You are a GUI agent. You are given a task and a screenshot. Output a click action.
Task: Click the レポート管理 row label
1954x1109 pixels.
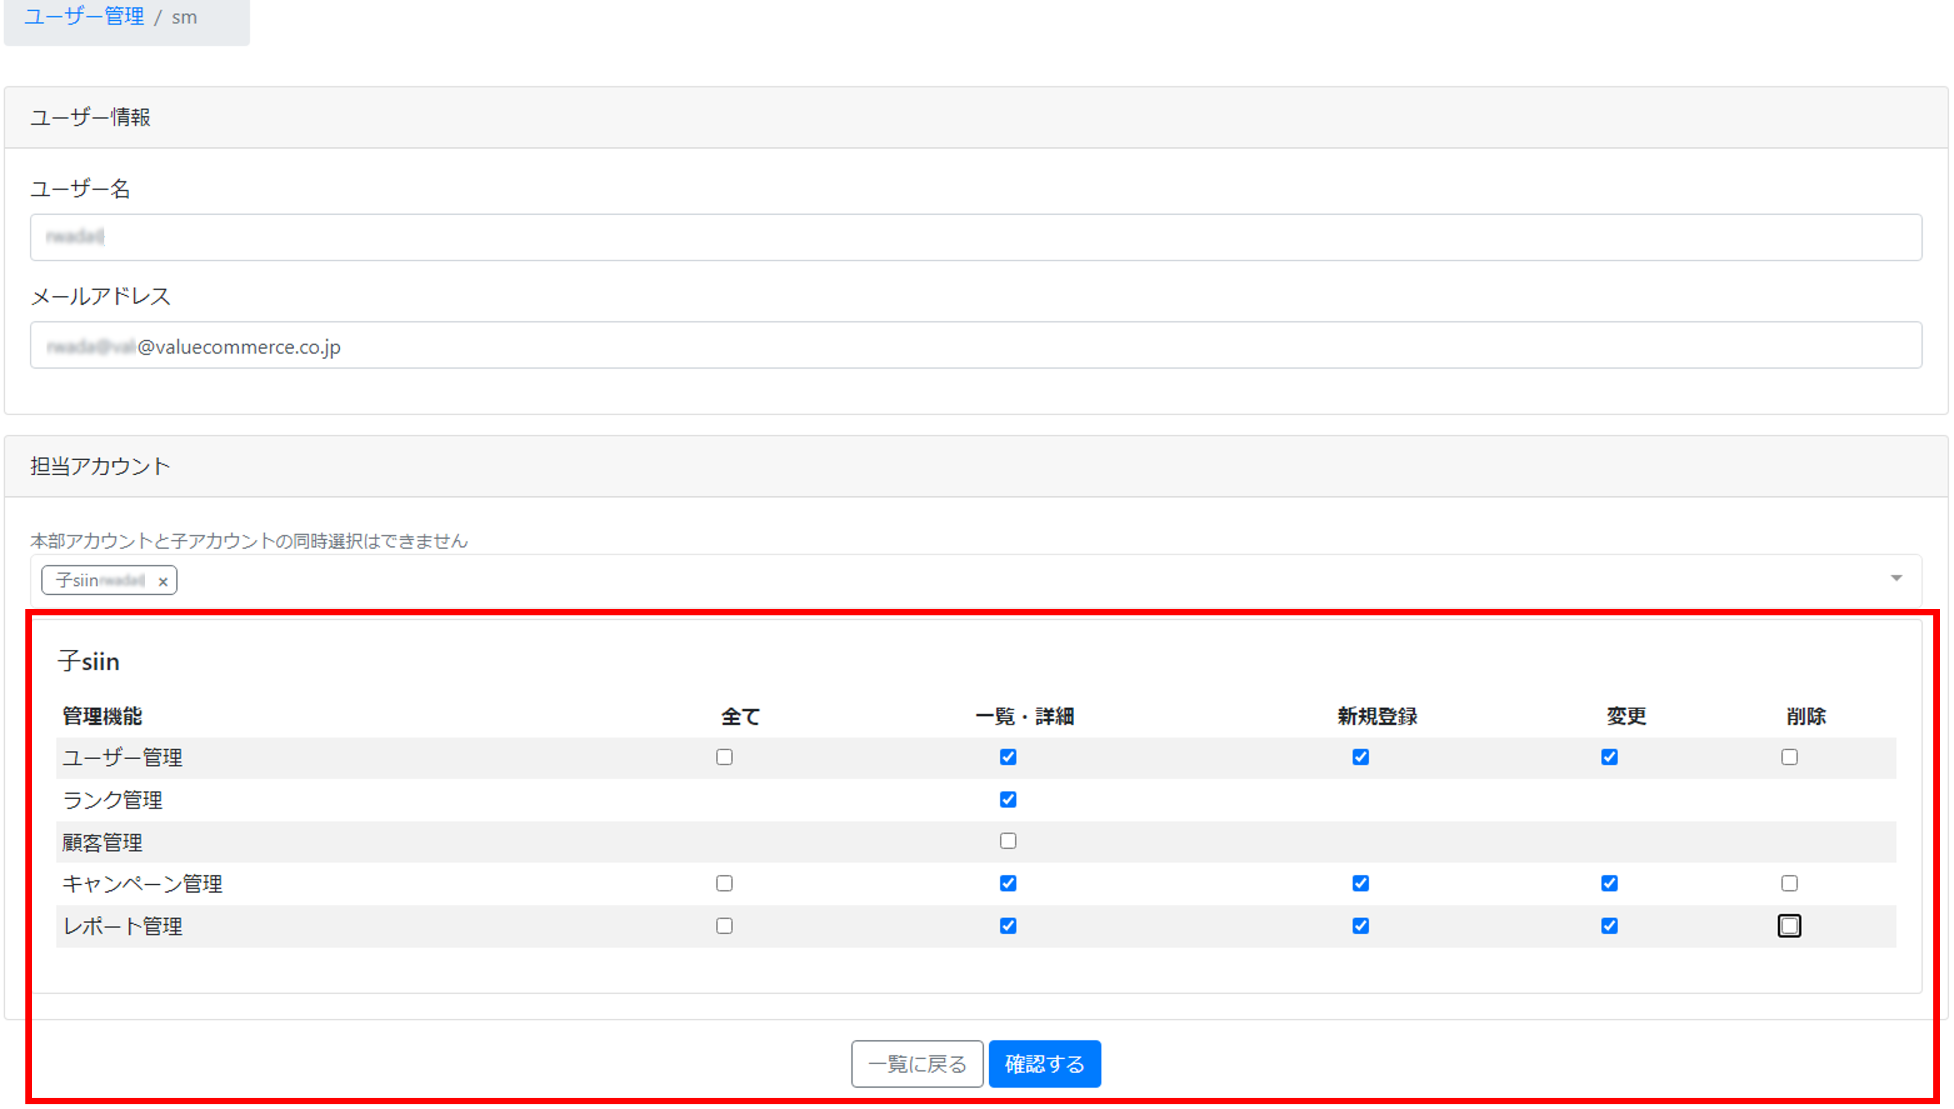click(x=122, y=927)
